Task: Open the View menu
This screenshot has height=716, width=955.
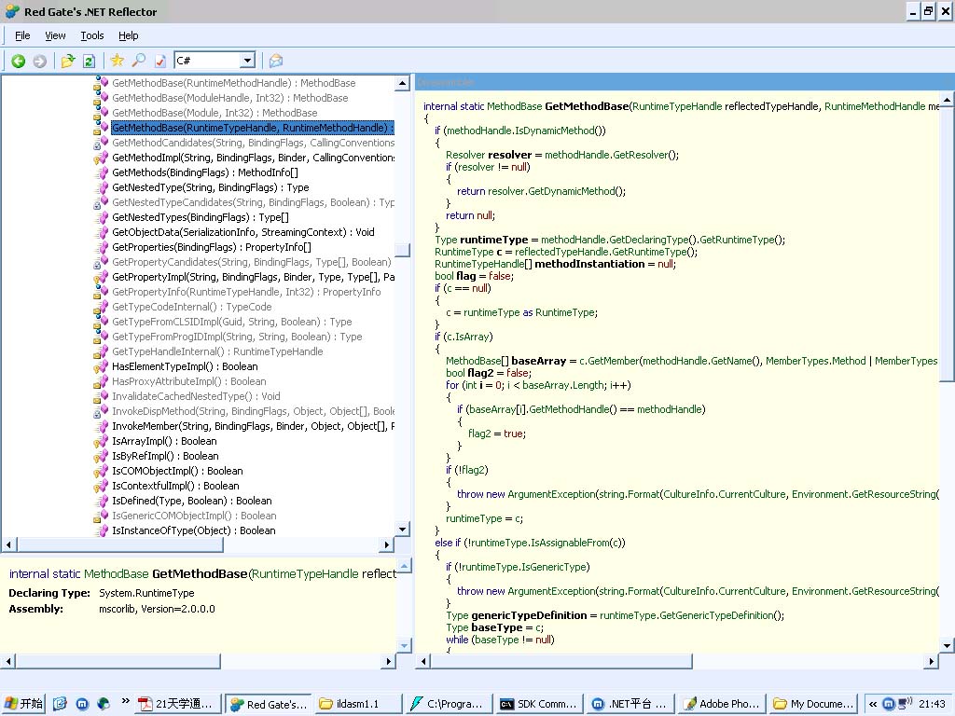Action: pos(55,35)
